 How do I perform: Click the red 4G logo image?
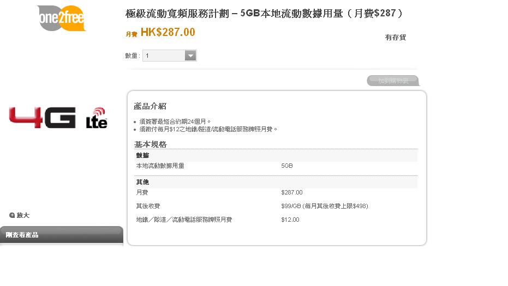coord(42,118)
